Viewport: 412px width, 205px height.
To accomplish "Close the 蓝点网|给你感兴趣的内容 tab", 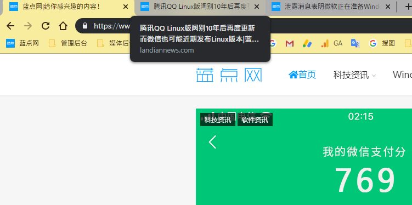I will coord(126,7).
